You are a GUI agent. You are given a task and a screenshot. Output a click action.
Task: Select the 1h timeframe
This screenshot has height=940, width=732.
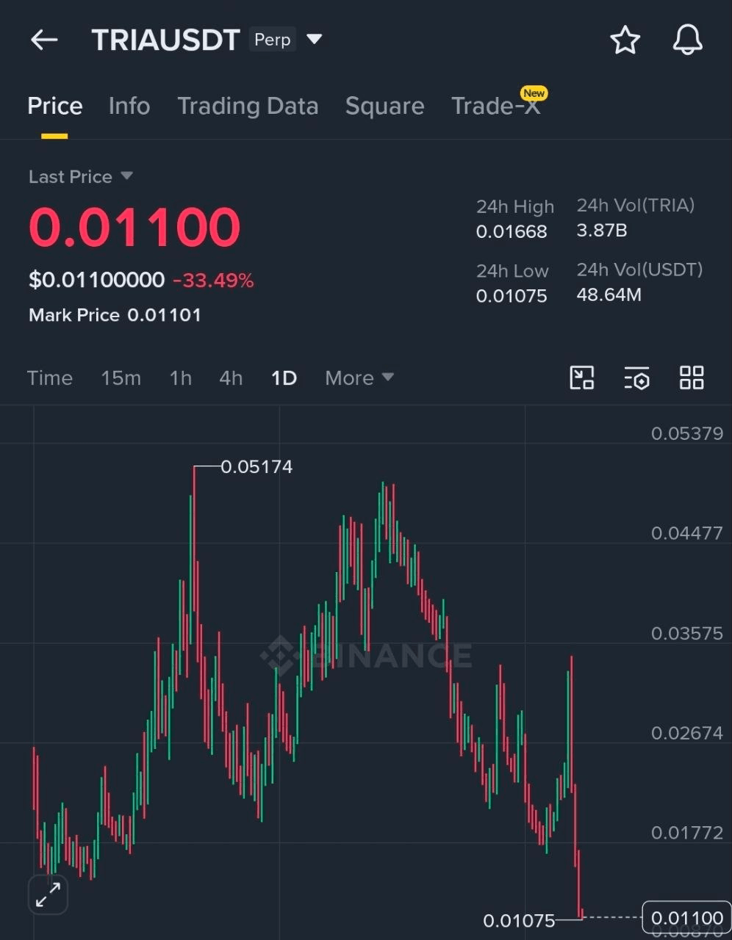(x=181, y=378)
